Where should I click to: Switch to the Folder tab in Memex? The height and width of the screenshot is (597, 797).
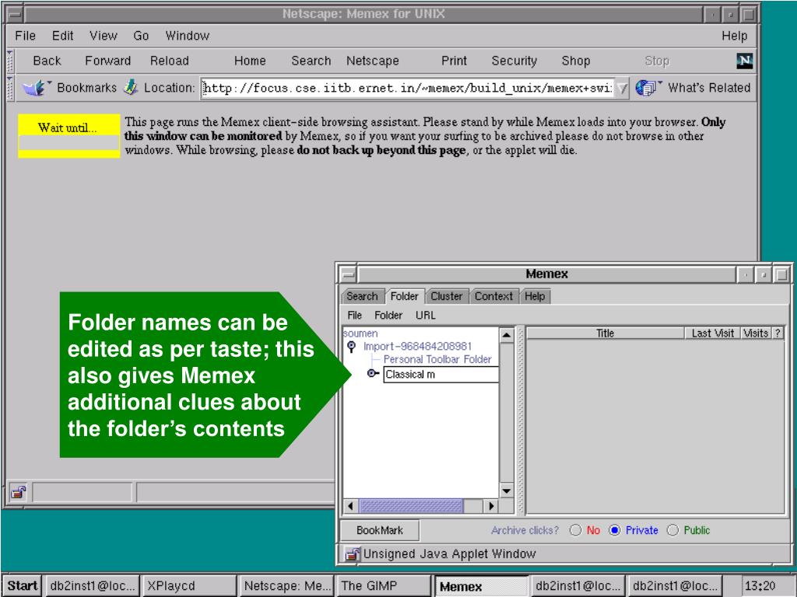pos(404,296)
